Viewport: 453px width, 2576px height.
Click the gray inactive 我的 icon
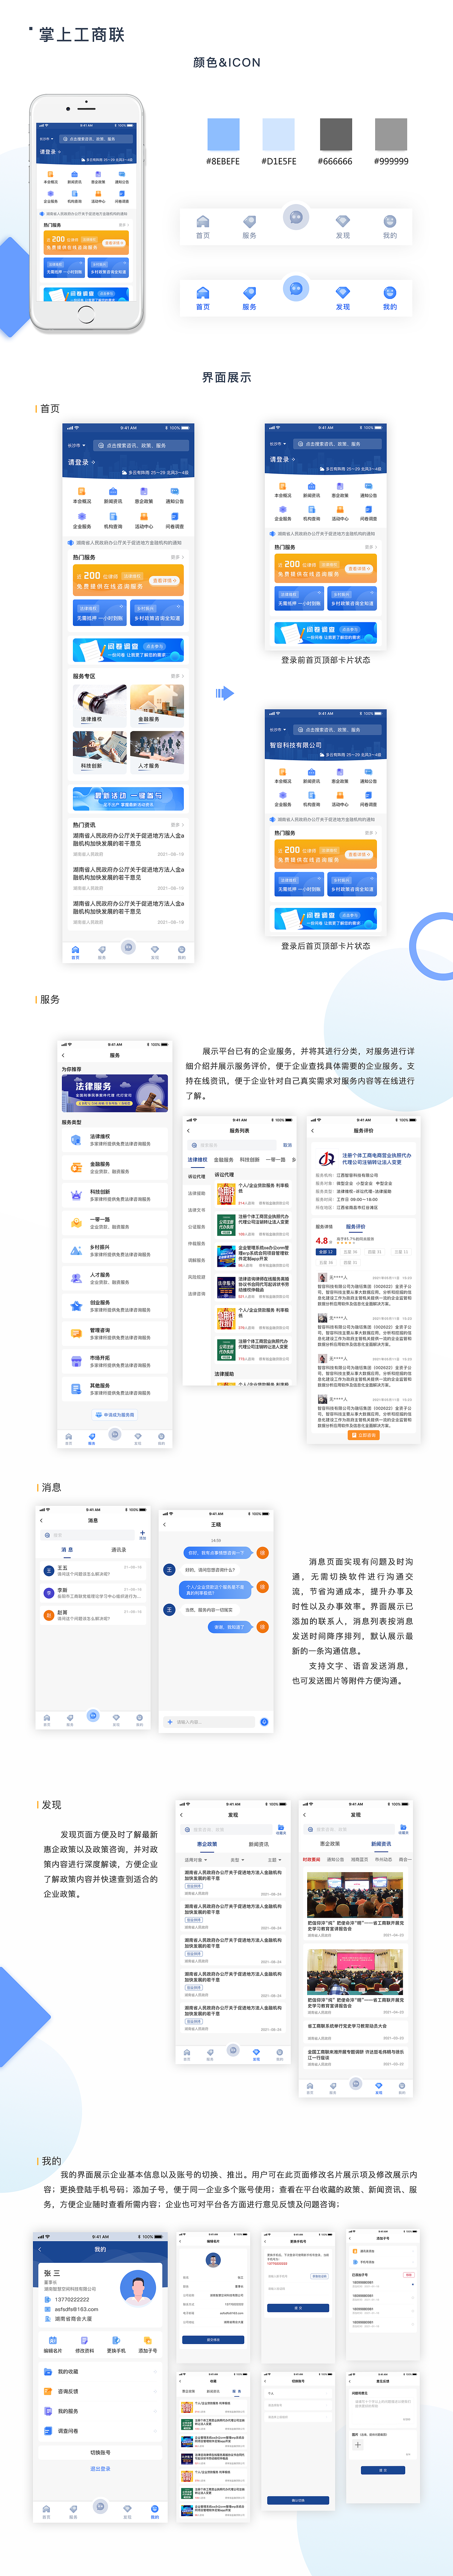pyautogui.click(x=390, y=221)
